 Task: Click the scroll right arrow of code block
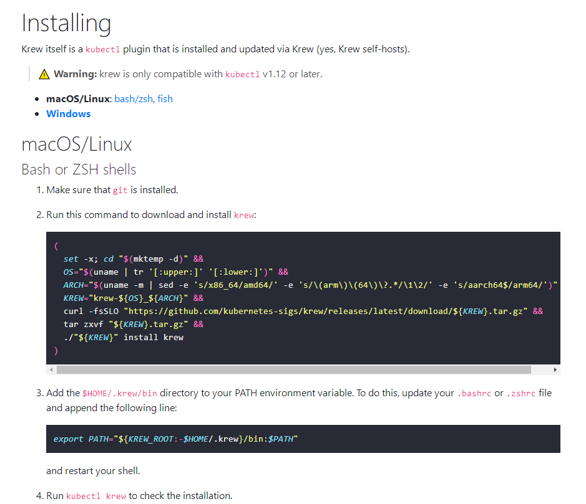(x=555, y=369)
